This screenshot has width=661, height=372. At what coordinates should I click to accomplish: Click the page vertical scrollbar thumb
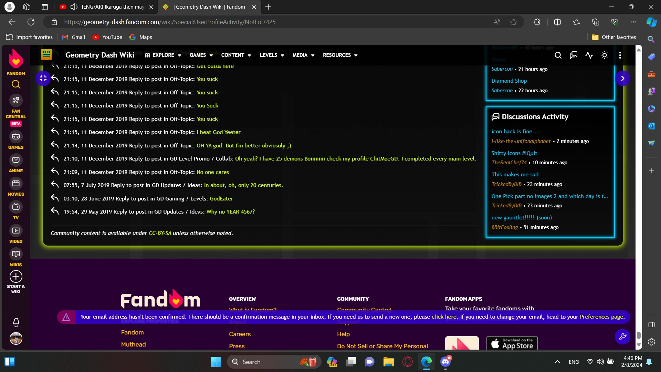coord(639,335)
